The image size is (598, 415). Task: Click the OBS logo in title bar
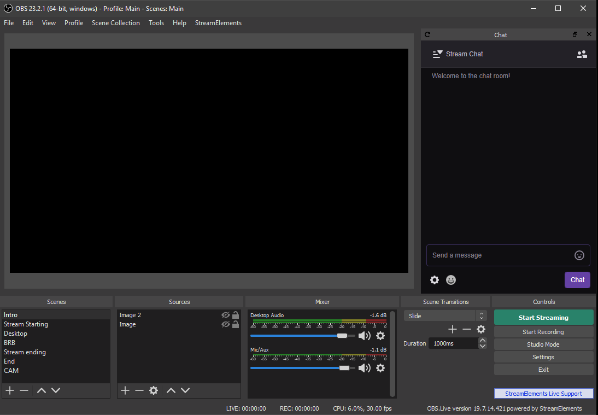tap(8, 8)
